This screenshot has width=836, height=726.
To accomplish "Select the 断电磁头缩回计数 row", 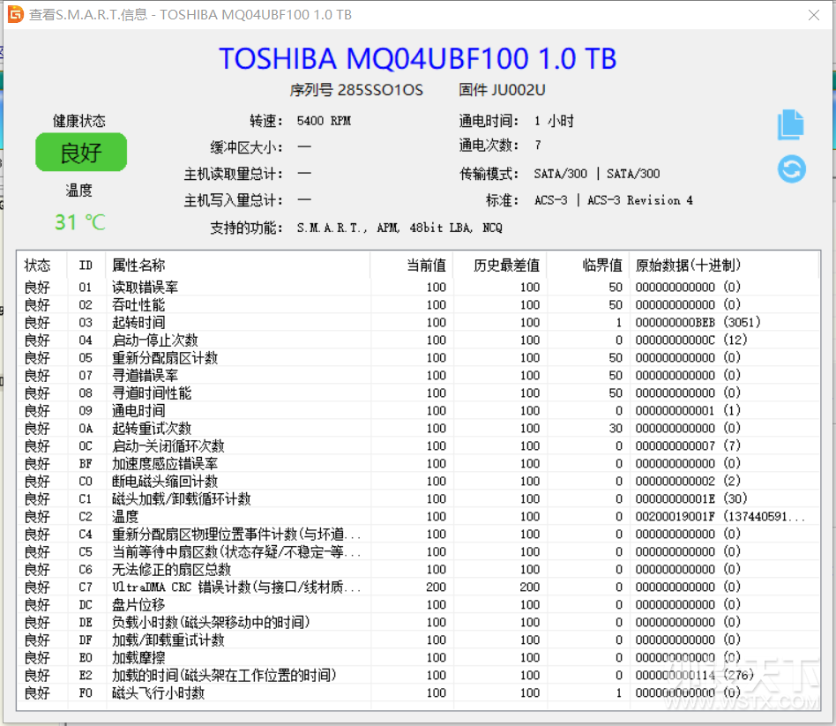I will 419,481.
